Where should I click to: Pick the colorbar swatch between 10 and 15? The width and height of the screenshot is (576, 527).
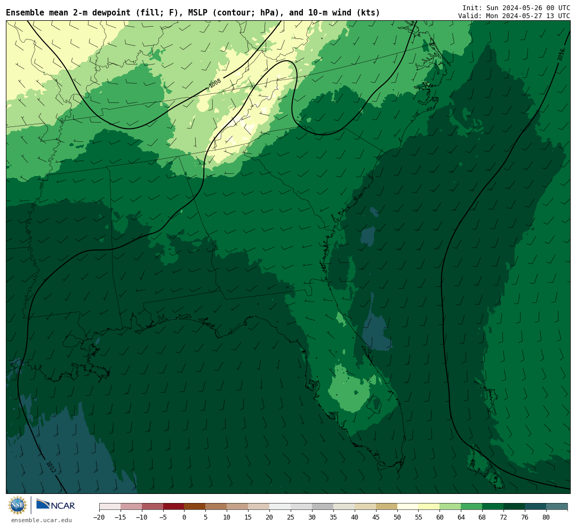tap(238, 507)
